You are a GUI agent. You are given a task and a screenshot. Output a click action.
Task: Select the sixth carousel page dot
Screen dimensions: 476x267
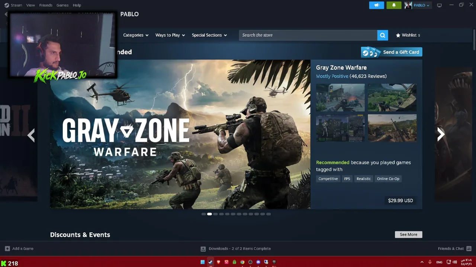pos(233,214)
